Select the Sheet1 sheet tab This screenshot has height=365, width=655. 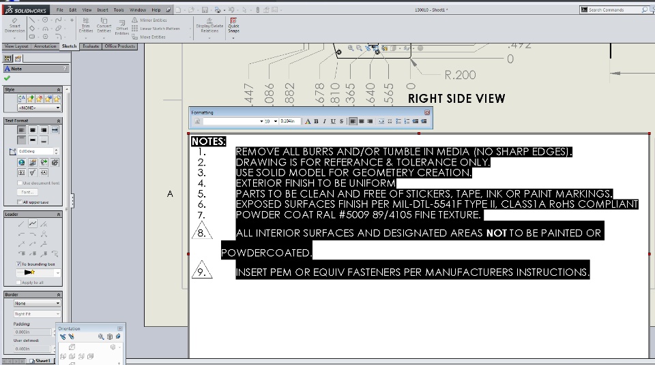[x=42, y=361]
